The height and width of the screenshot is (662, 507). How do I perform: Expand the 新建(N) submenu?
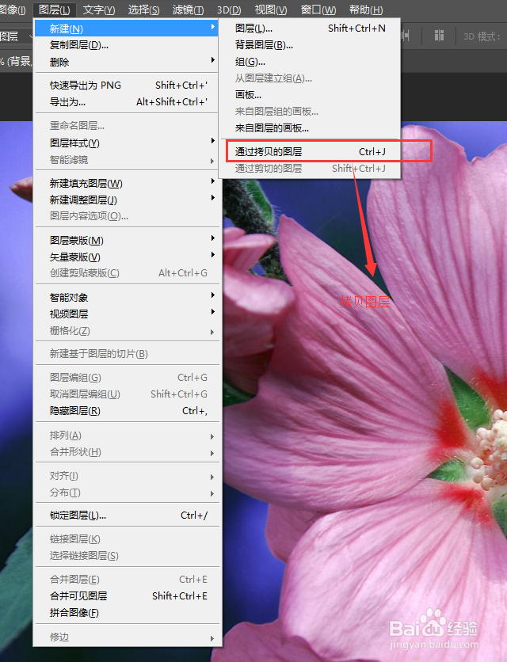point(126,29)
